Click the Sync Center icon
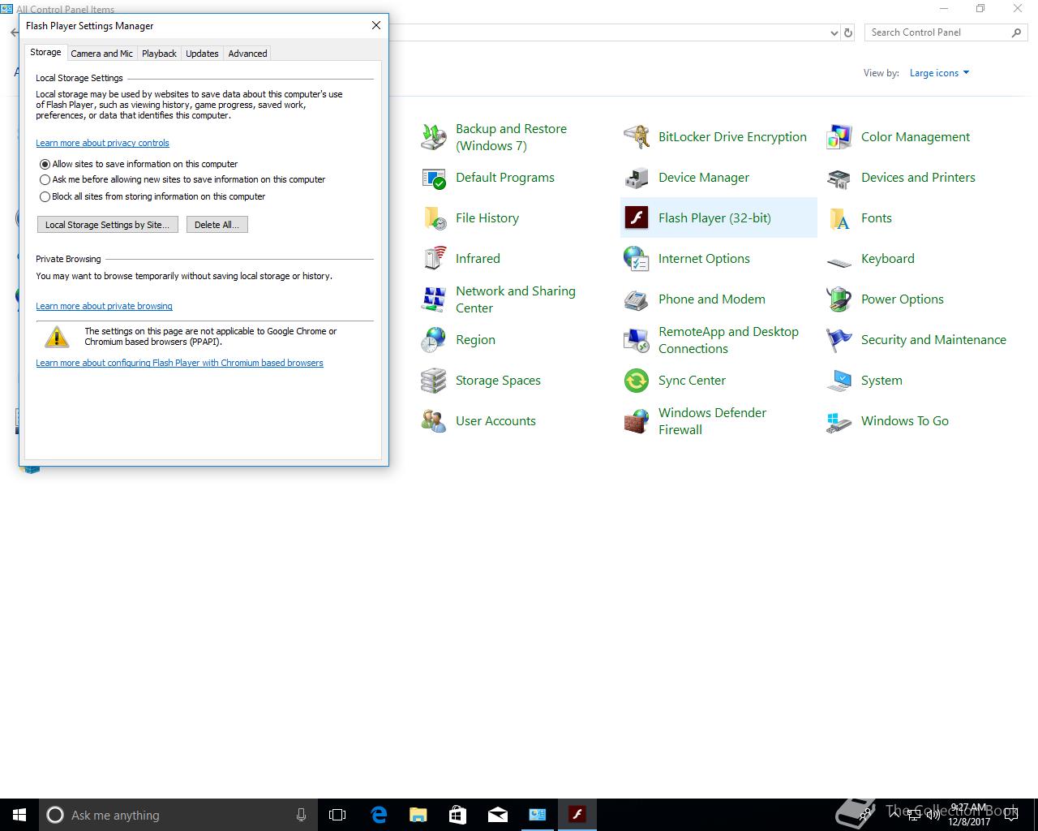This screenshot has width=1038, height=831. (x=637, y=381)
